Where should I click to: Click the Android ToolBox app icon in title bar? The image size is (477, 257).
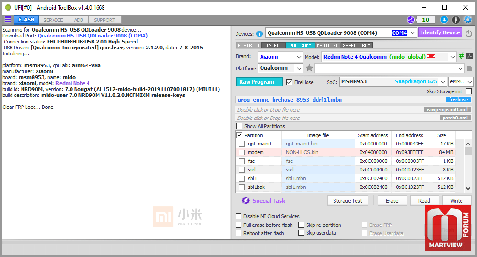point(8,7)
